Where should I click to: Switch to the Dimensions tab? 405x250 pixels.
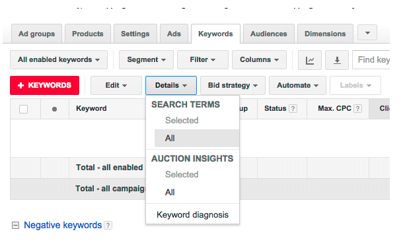point(325,34)
